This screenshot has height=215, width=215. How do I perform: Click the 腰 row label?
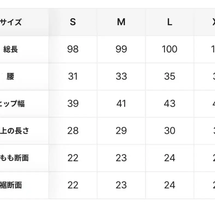[x=10, y=76]
